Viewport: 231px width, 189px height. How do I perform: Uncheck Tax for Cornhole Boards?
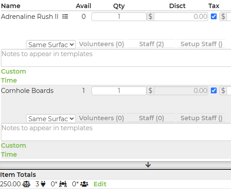click(x=214, y=91)
